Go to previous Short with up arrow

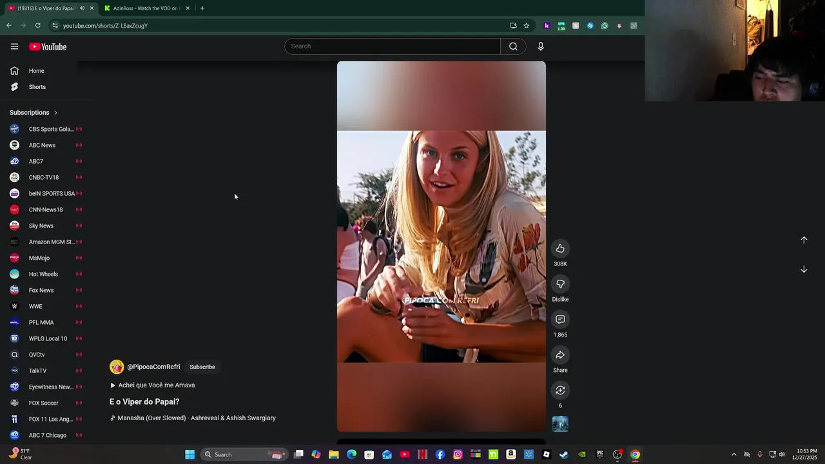point(804,240)
